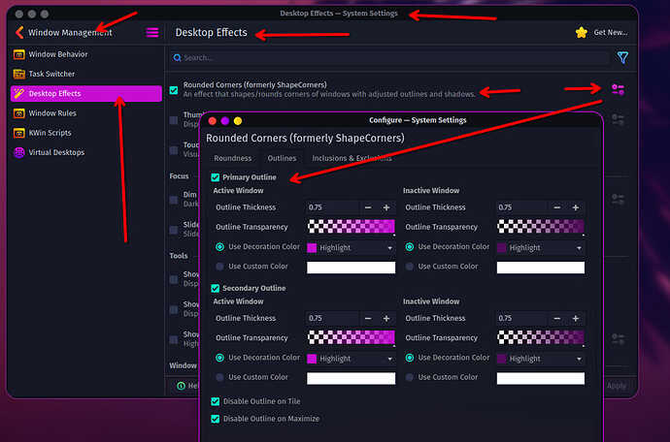Increase Primary Active Outline Thickness with plus

(x=386, y=207)
